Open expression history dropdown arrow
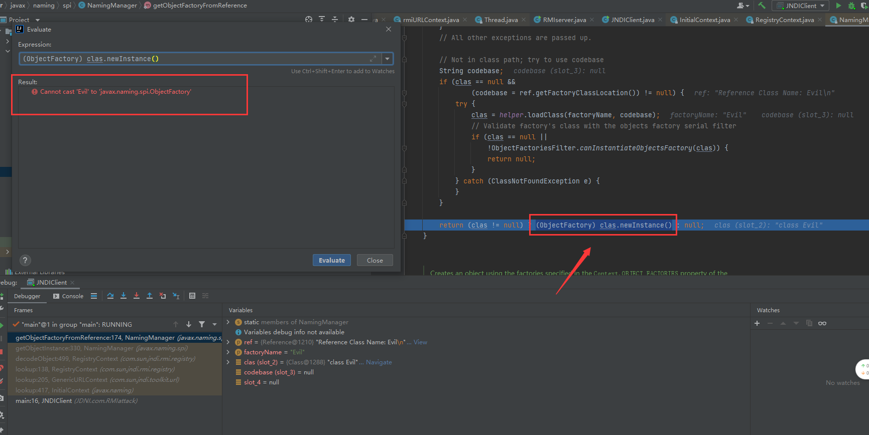 tap(388, 59)
